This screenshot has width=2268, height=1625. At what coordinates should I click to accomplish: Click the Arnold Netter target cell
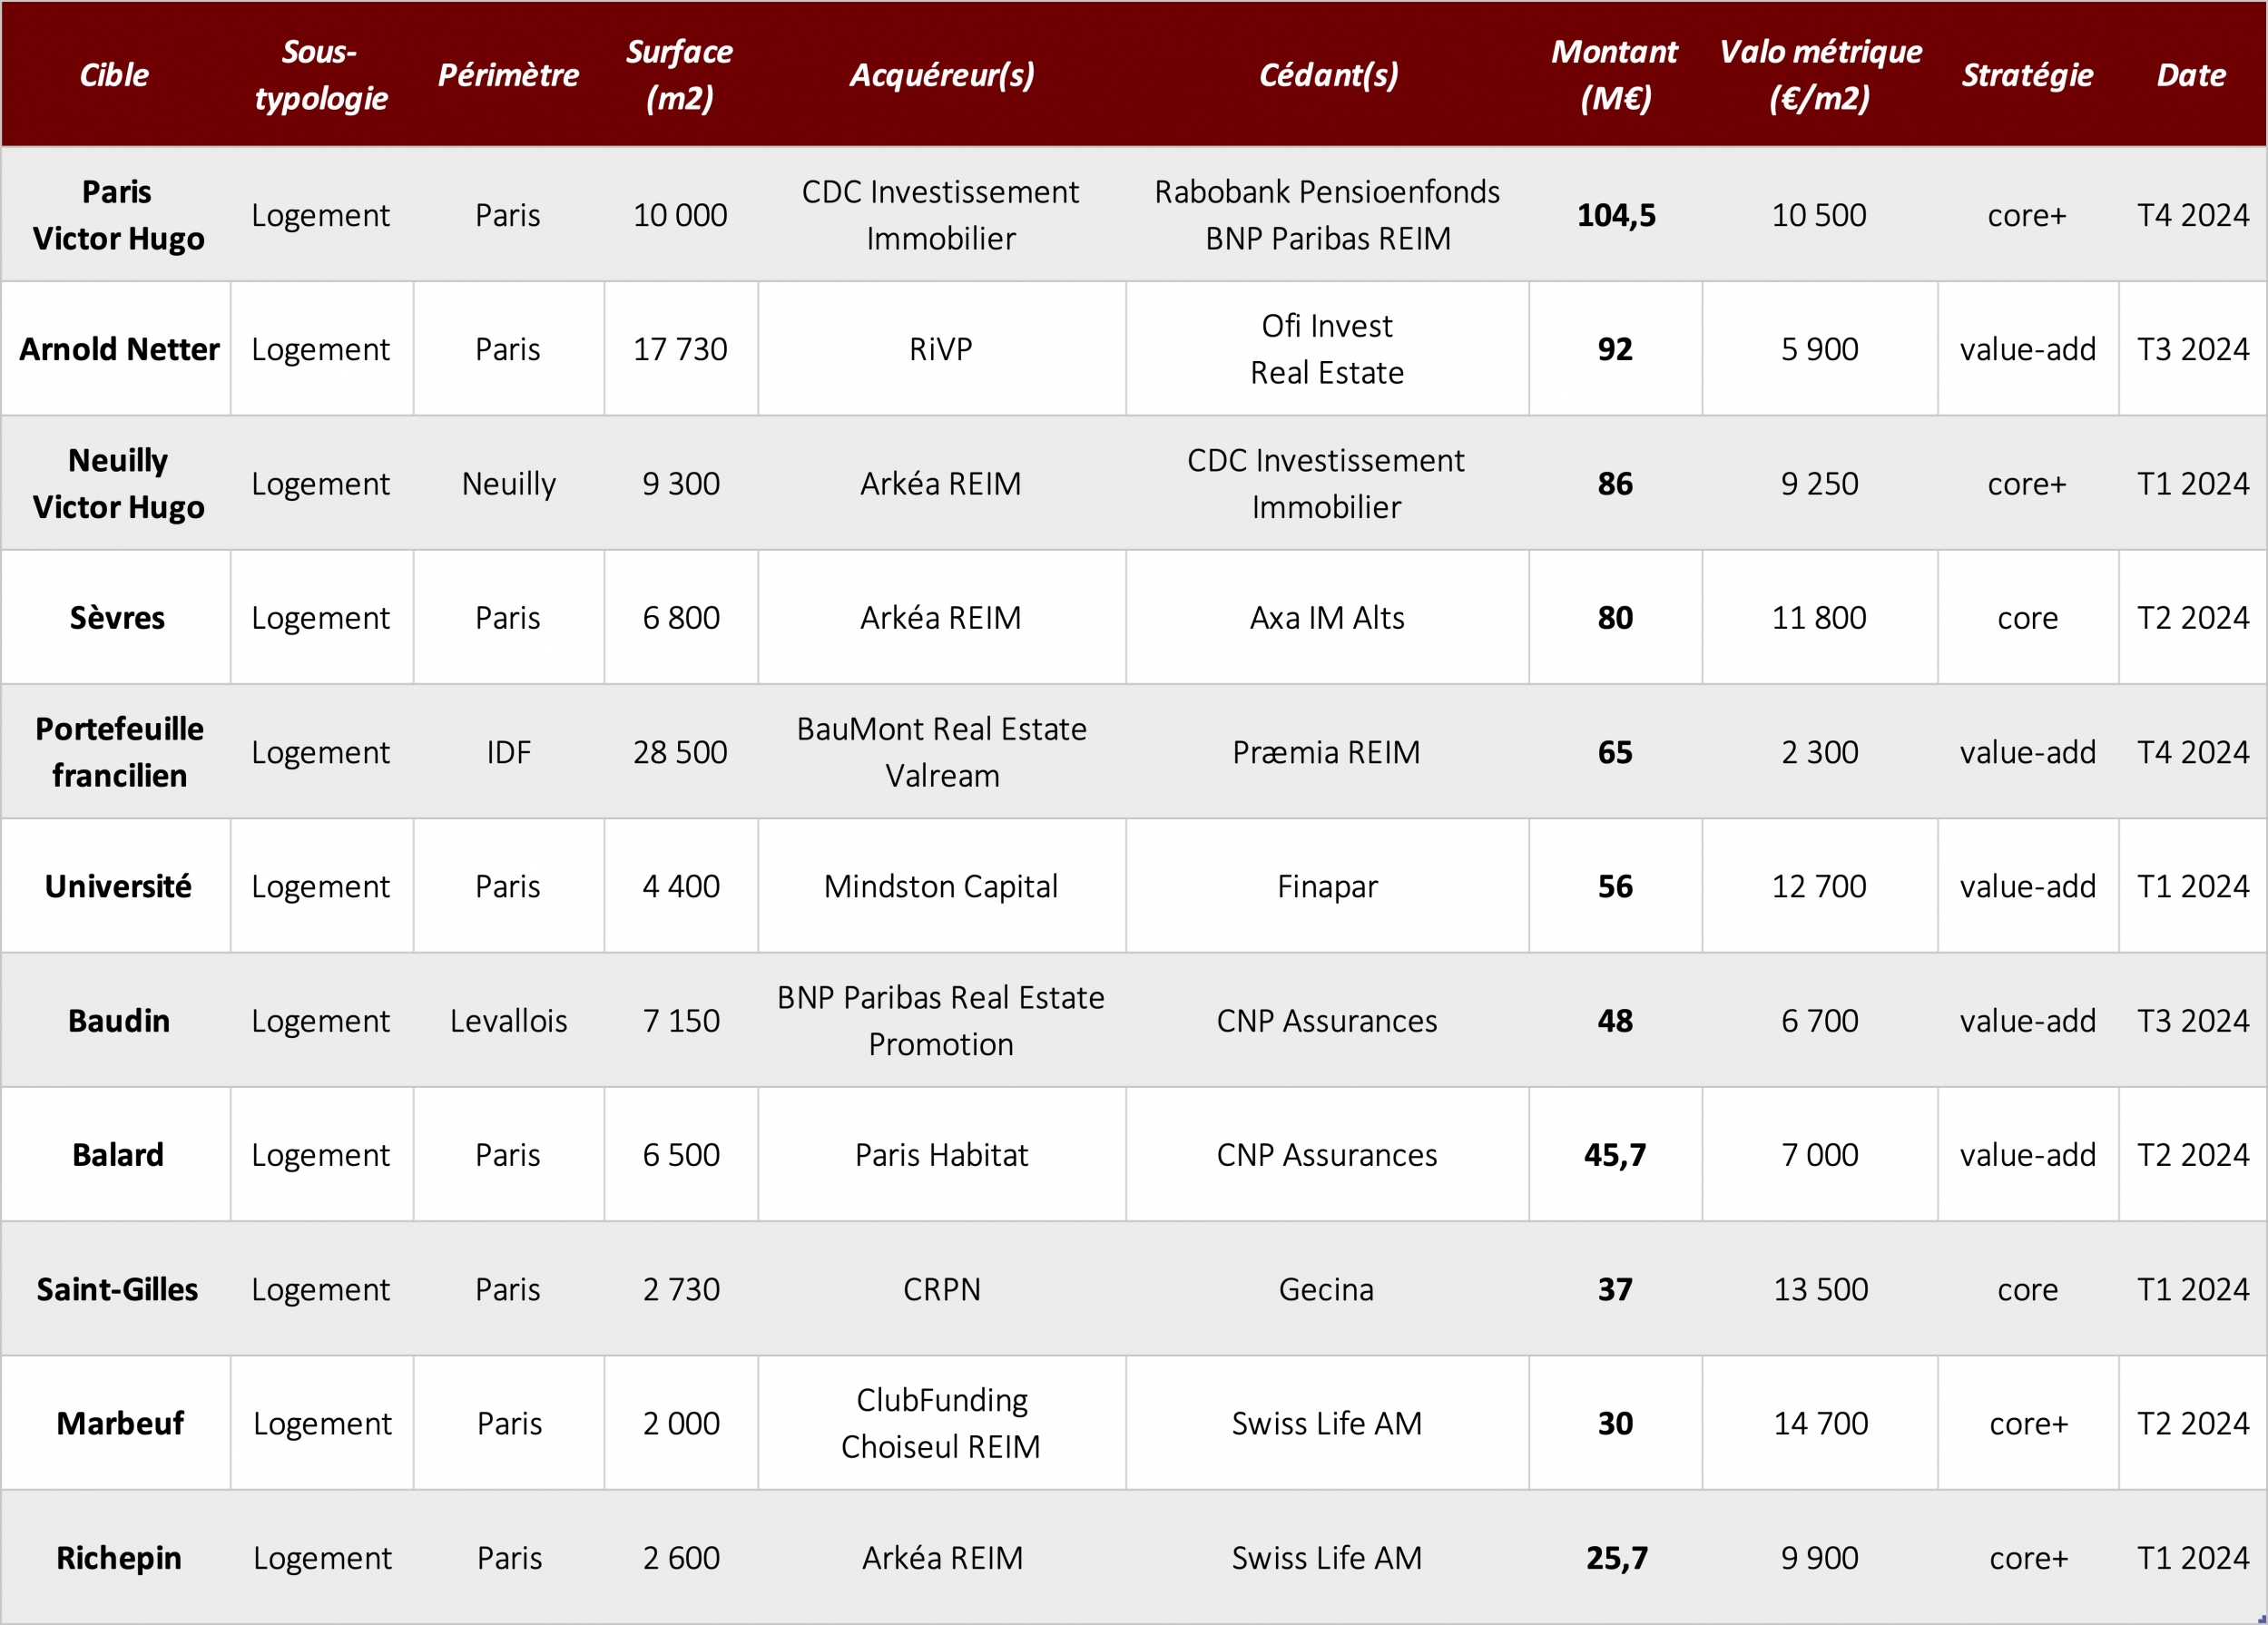point(117,349)
